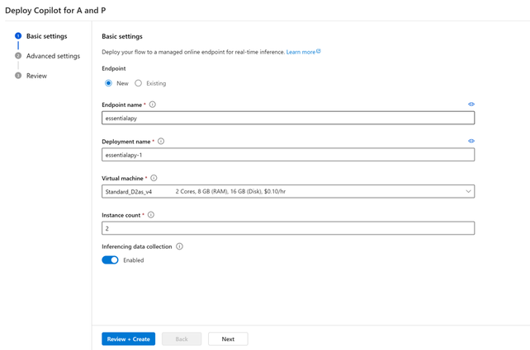
Task: Select the Existing endpoint radio button
Action: tap(139, 83)
